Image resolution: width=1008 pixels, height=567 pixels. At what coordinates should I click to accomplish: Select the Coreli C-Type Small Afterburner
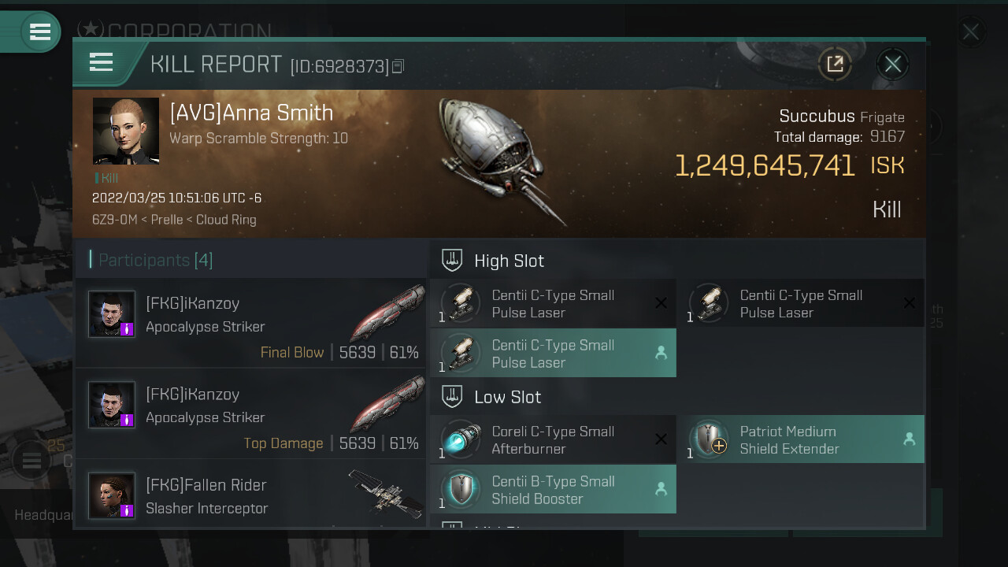point(553,439)
